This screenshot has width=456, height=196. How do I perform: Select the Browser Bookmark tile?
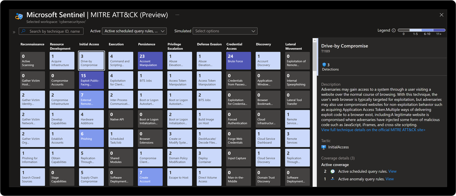coord(268,99)
